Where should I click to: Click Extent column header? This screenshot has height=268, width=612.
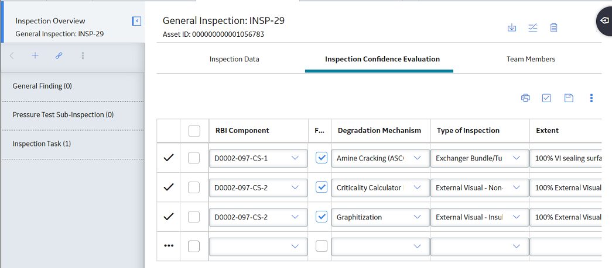(x=547, y=131)
